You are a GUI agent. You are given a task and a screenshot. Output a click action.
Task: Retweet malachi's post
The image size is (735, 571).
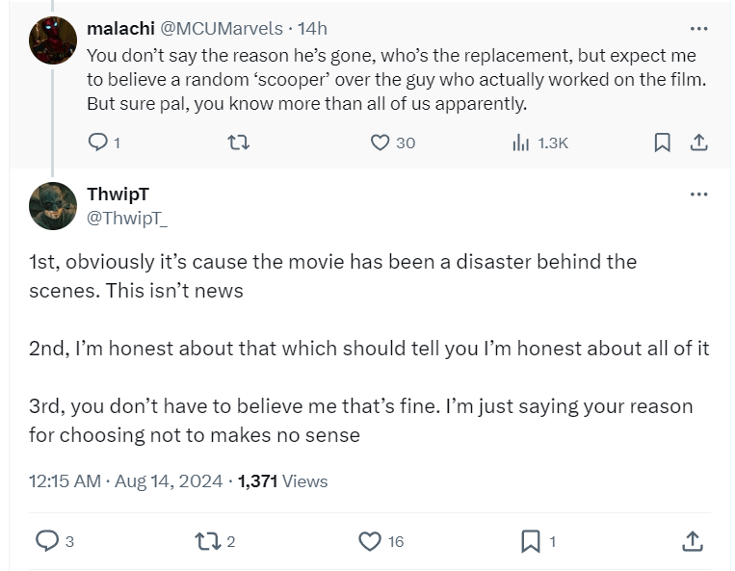coord(238,143)
